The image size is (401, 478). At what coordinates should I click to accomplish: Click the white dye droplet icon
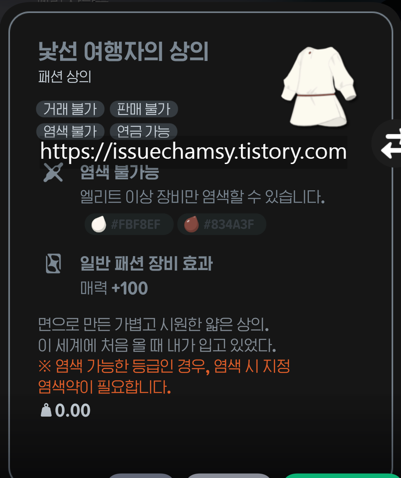tap(99, 225)
